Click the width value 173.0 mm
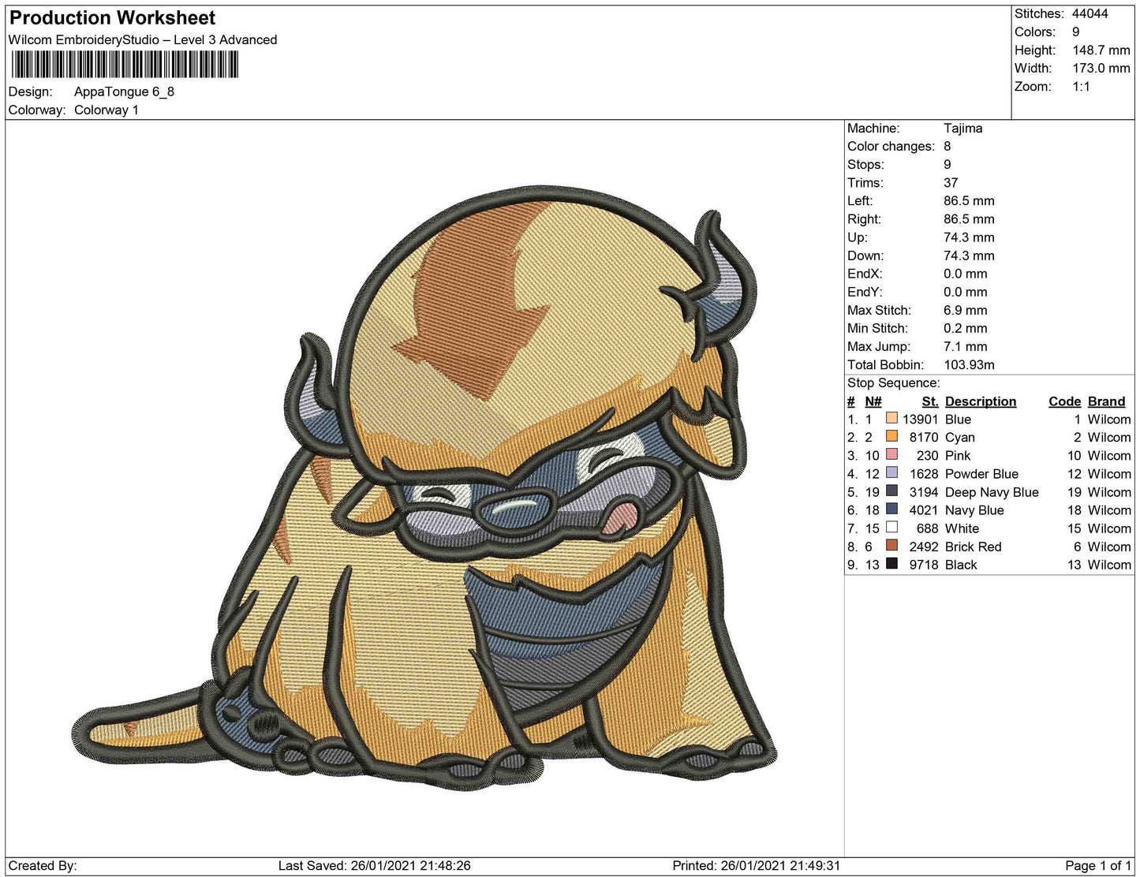The image size is (1140, 877). tap(1101, 68)
